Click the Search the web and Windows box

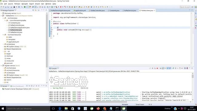point(28,109)
